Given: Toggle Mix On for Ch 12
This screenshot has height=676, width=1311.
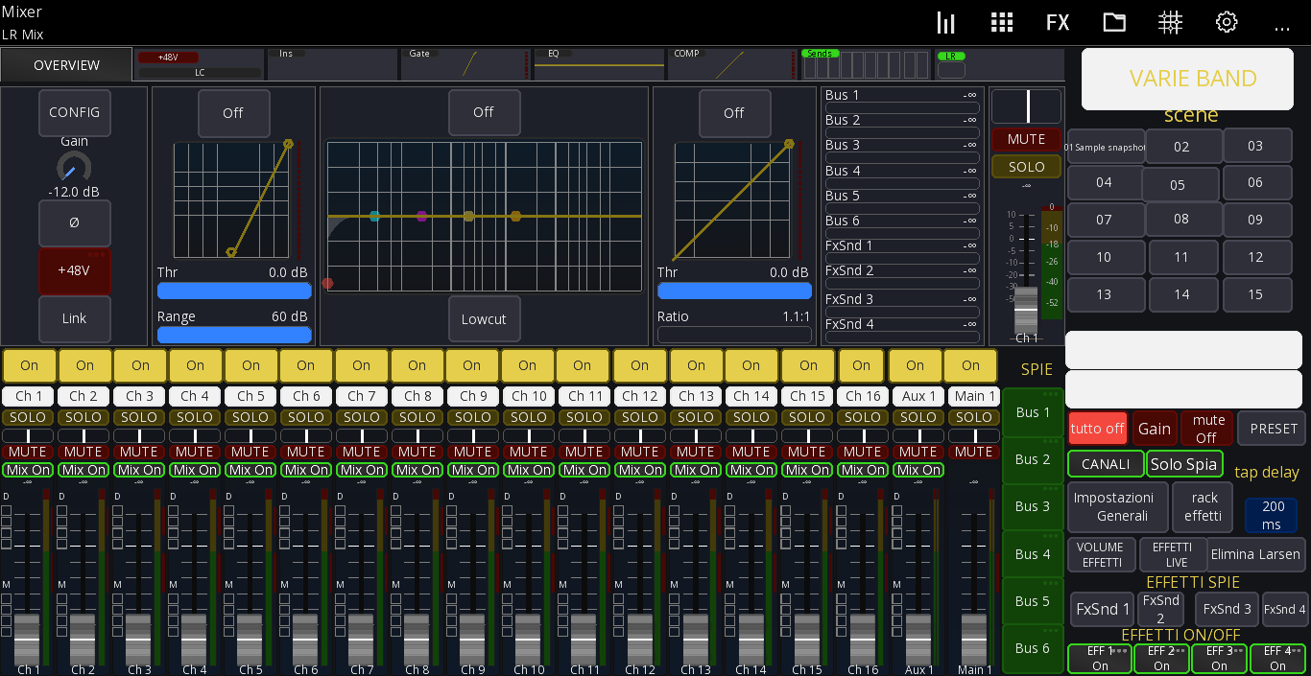Looking at the screenshot, I should coord(640,470).
